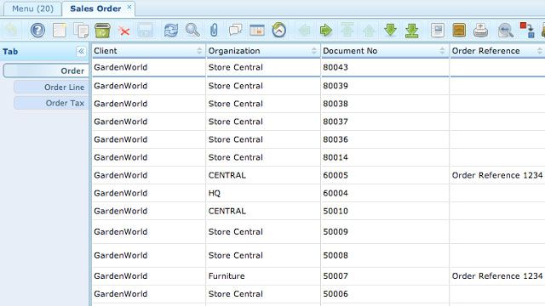Click the green trash Delete icon

click(x=102, y=31)
